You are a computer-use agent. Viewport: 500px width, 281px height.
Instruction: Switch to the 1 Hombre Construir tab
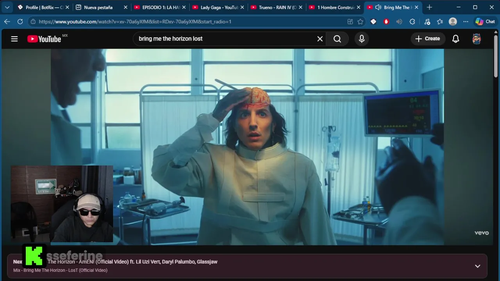point(334,7)
